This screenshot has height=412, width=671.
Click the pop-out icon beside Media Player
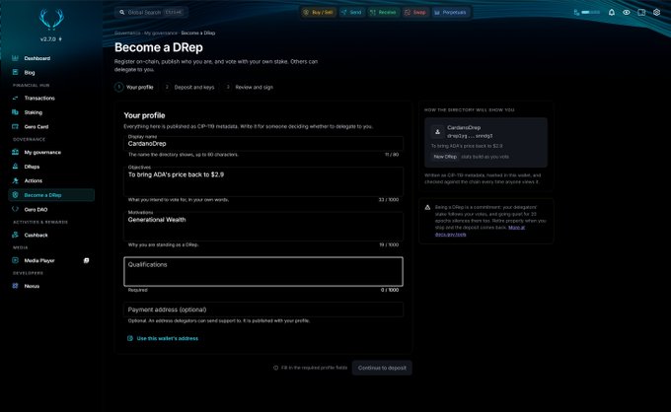87,260
